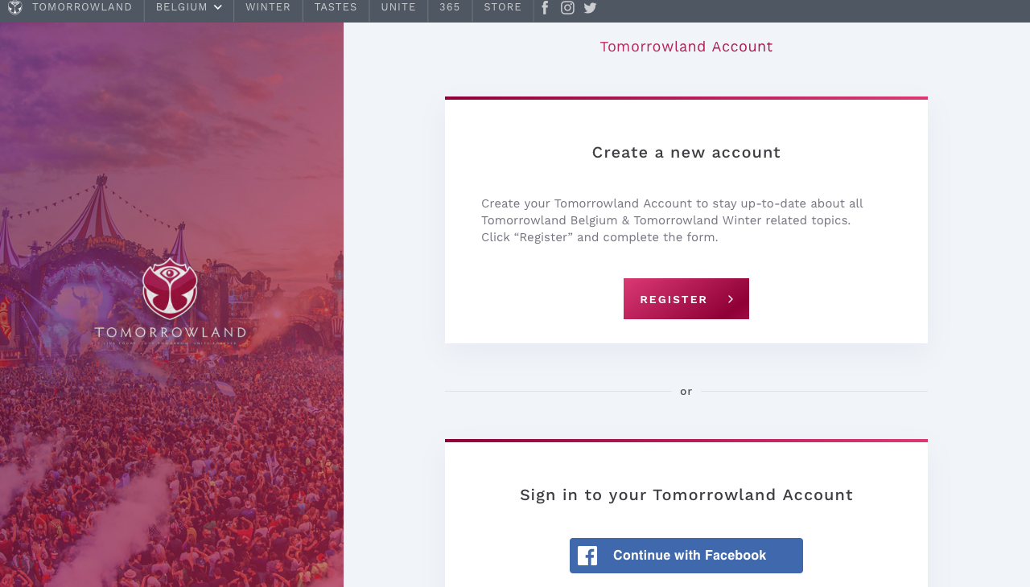1030x587 pixels.
Task: Select the Tastes menu item
Action: pyautogui.click(x=336, y=7)
